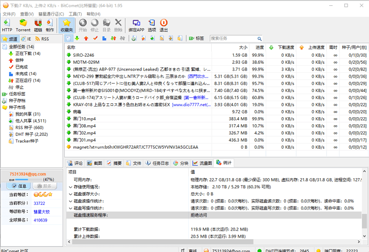Open the 工具(T) menu

[x=75, y=14]
